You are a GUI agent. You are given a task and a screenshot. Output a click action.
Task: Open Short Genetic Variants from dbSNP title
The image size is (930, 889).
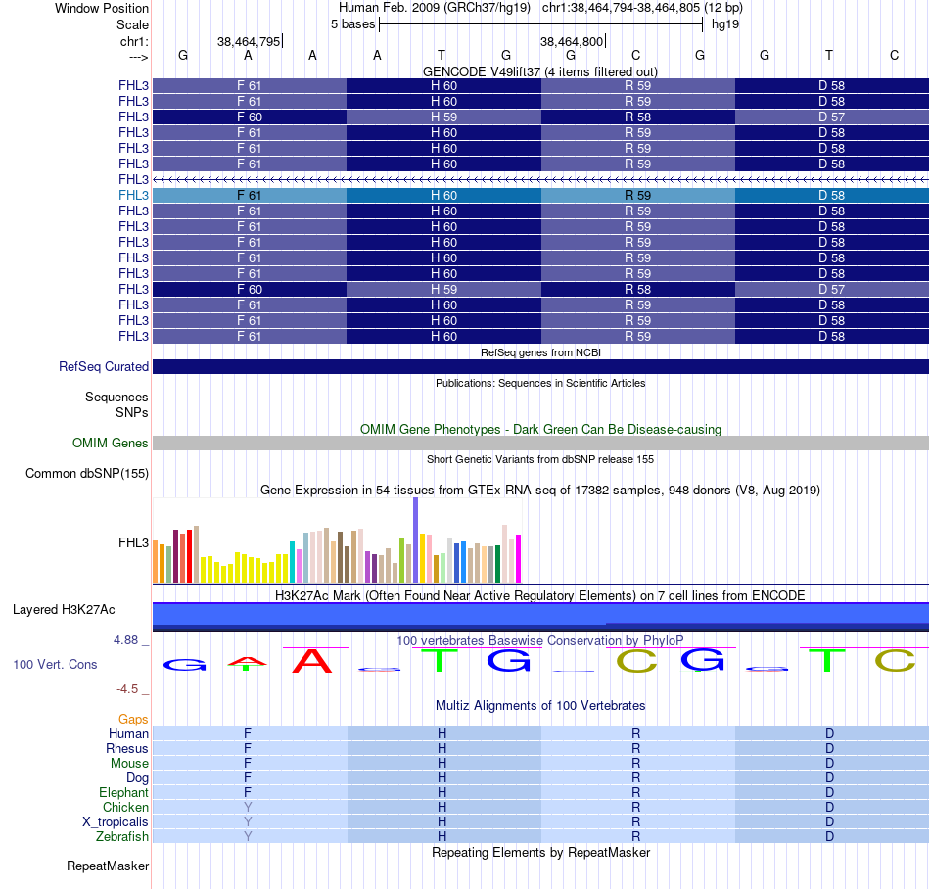point(540,459)
